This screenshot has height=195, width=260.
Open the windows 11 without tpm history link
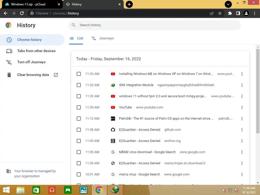[162, 96]
